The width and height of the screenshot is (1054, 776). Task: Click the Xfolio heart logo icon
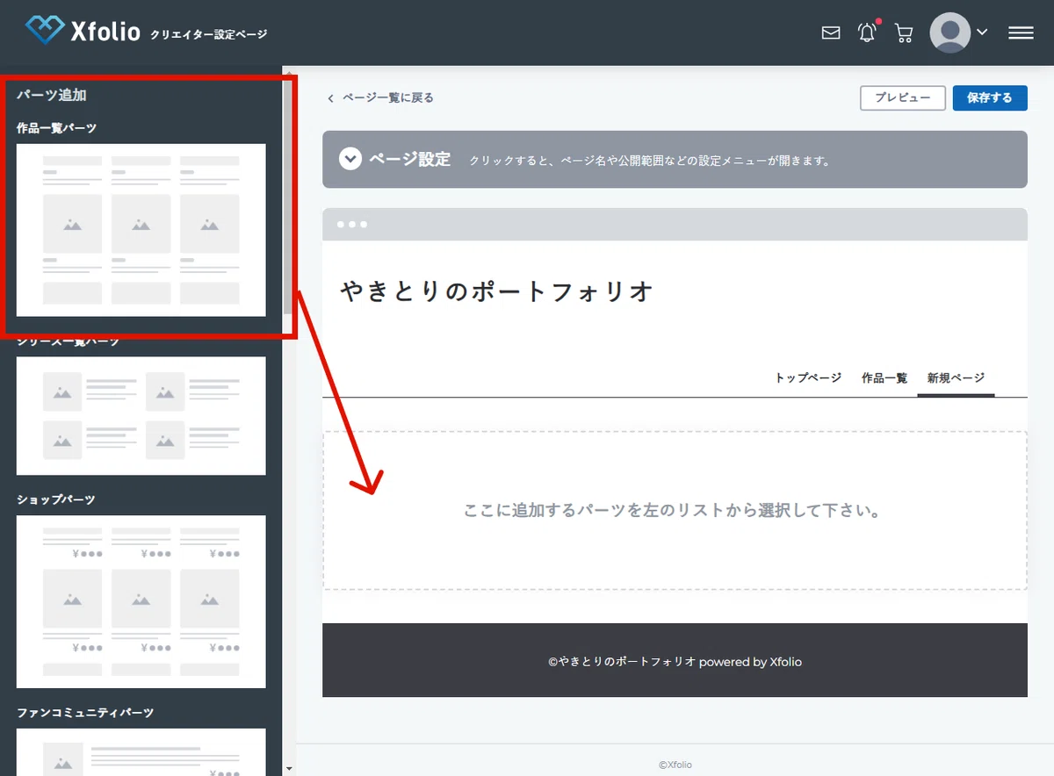click(44, 31)
